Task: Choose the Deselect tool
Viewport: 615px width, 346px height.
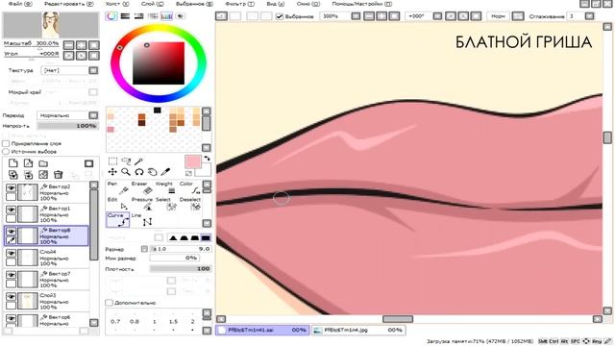Action: [190, 204]
